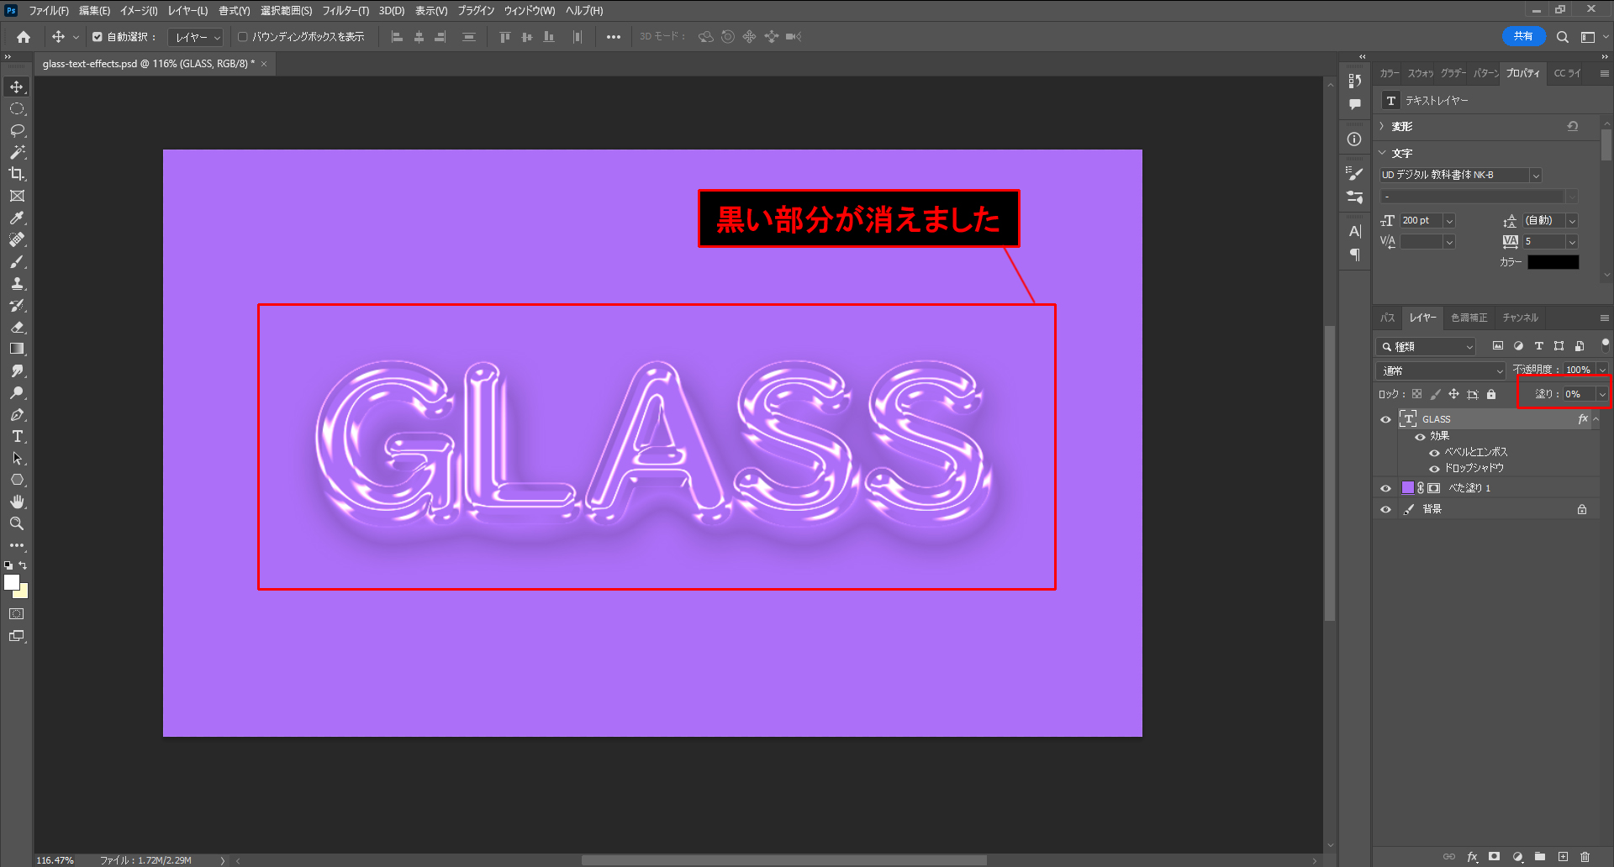This screenshot has height=867, width=1614.
Task: Pick the Eyedropper tool
Action: (17, 218)
